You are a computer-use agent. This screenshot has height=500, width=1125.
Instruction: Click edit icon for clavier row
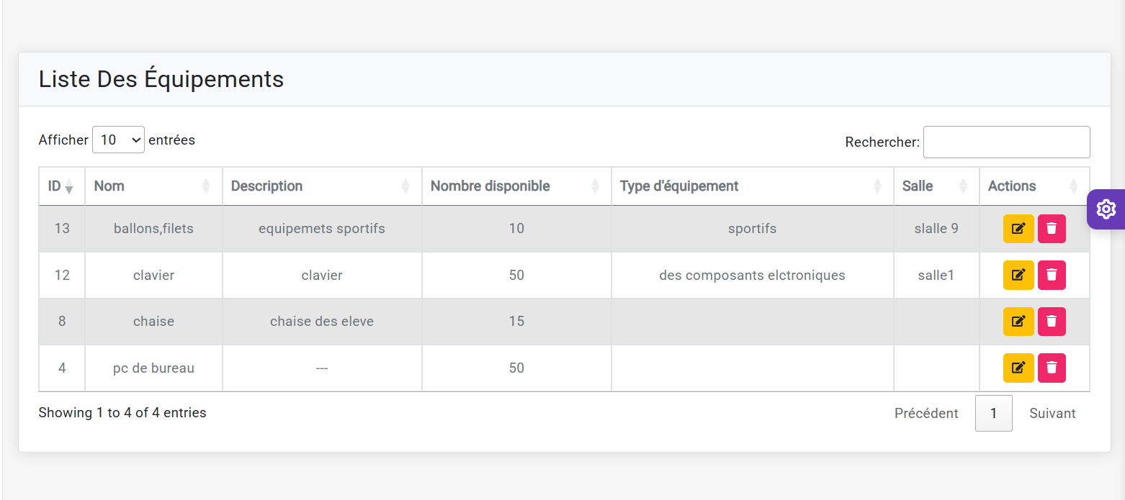(x=1018, y=275)
